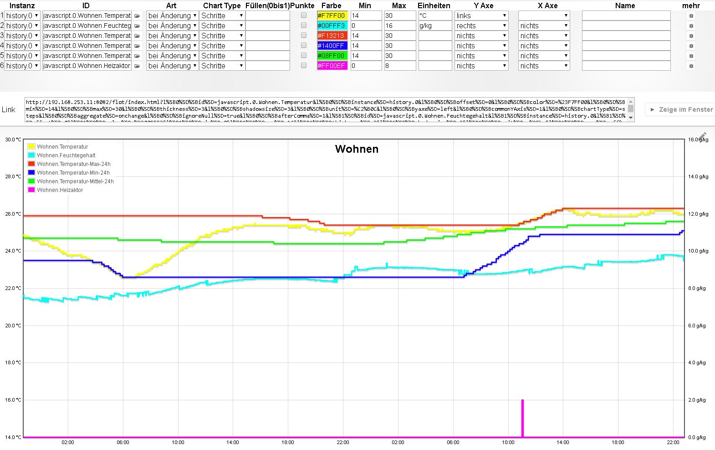
Task: Click the Einheiten field showing °C
Action: pyautogui.click(x=435, y=16)
